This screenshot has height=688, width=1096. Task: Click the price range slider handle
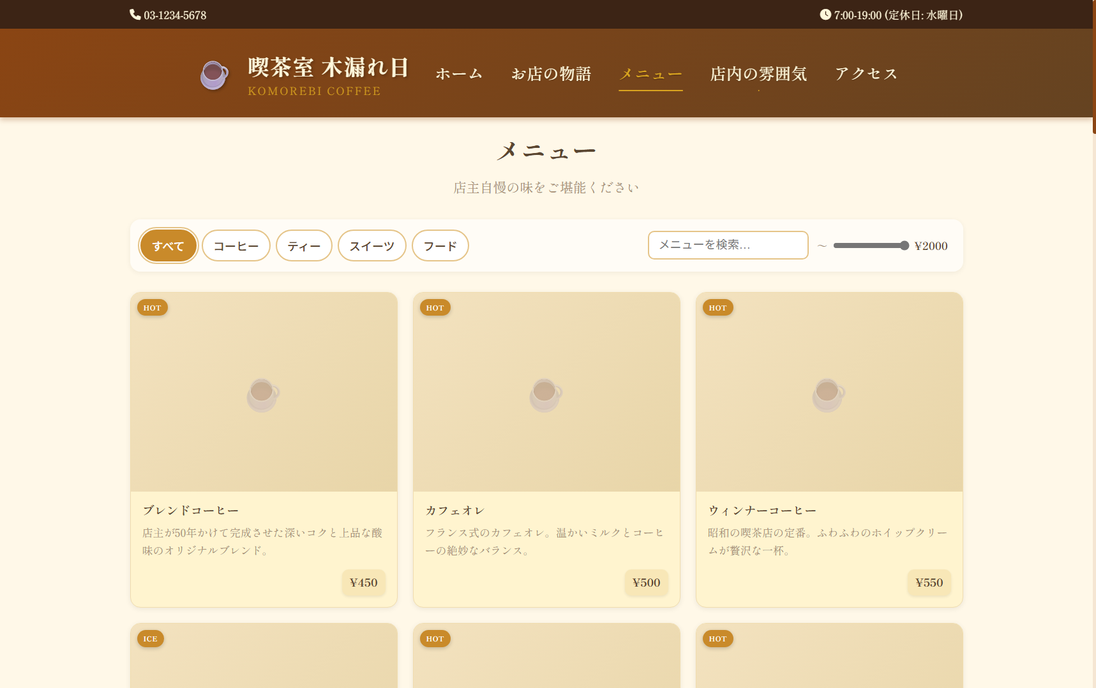[904, 246]
